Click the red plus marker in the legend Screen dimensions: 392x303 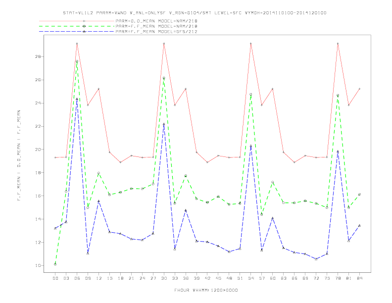click(84, 21)
